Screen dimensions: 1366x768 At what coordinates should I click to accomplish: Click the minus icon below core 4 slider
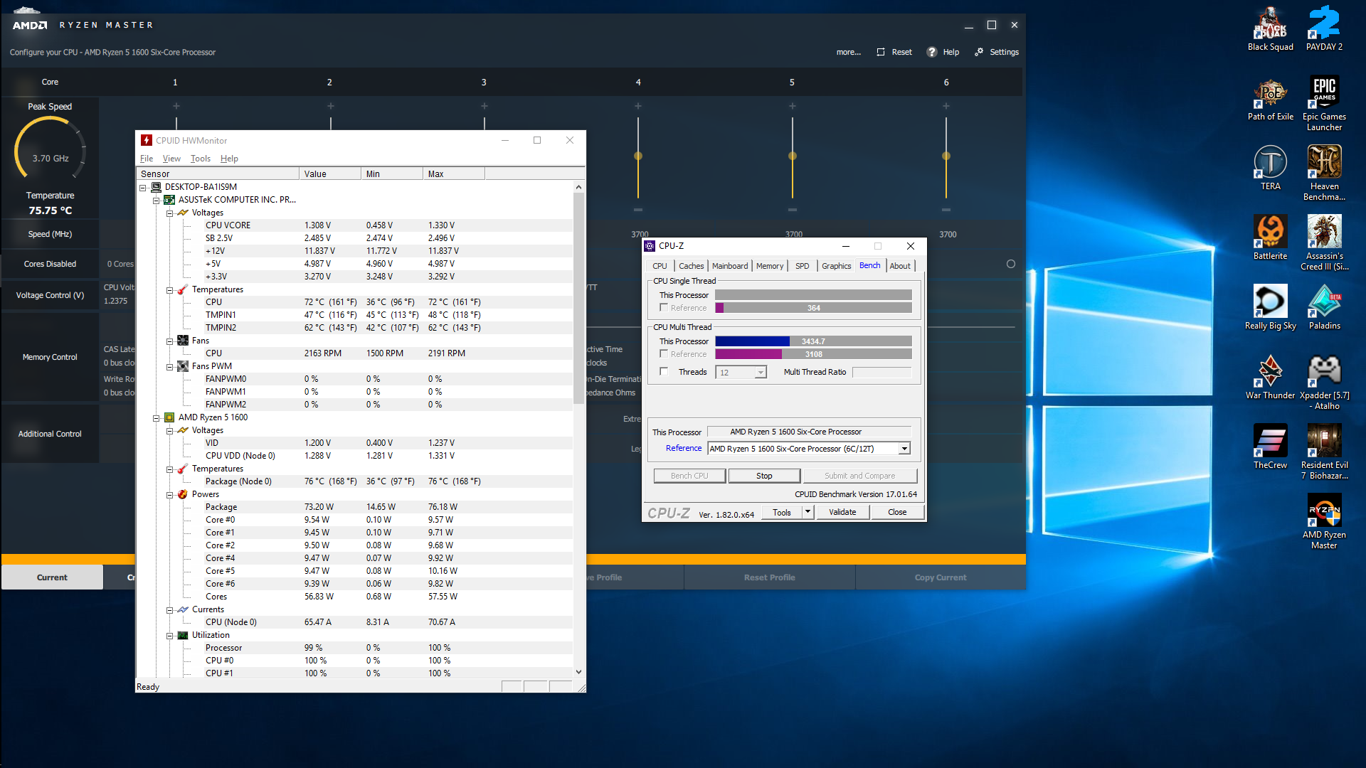638,210
